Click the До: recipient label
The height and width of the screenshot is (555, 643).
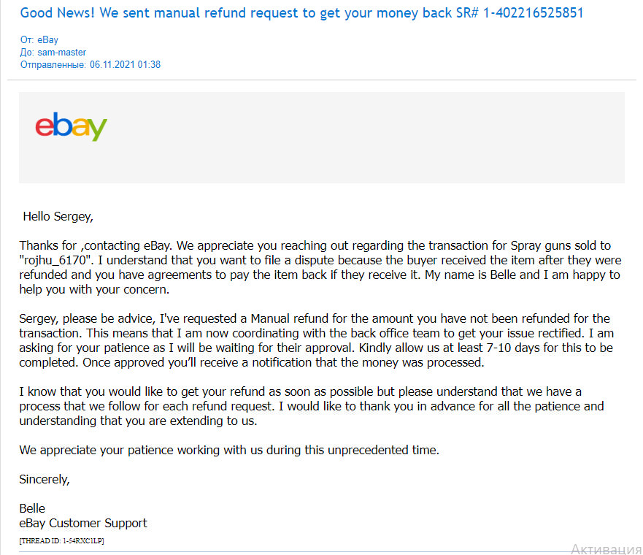27,52
